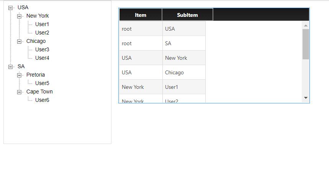Viewport: 329px width, 175px height.
Task: Click the grid scrollbar up arrow
Action: (x=306, y=25)
